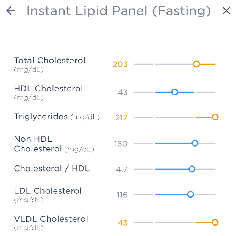Click the Non HDL Cholesterol gauge dot
Viewport: 239px width, 236px height.
pos(195,143)
